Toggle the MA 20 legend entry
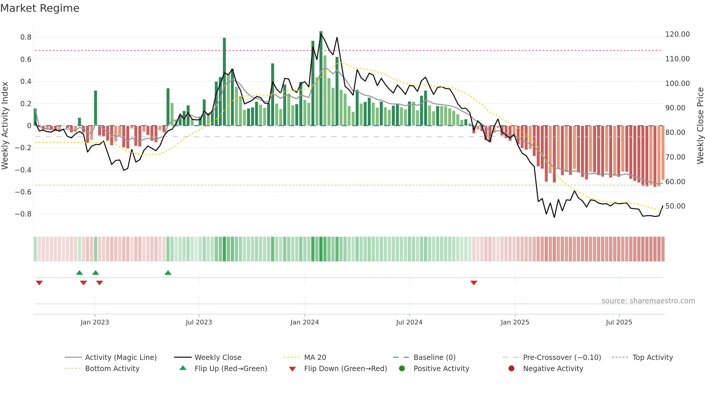The image size is (705, 396). [x=305, y=357]
